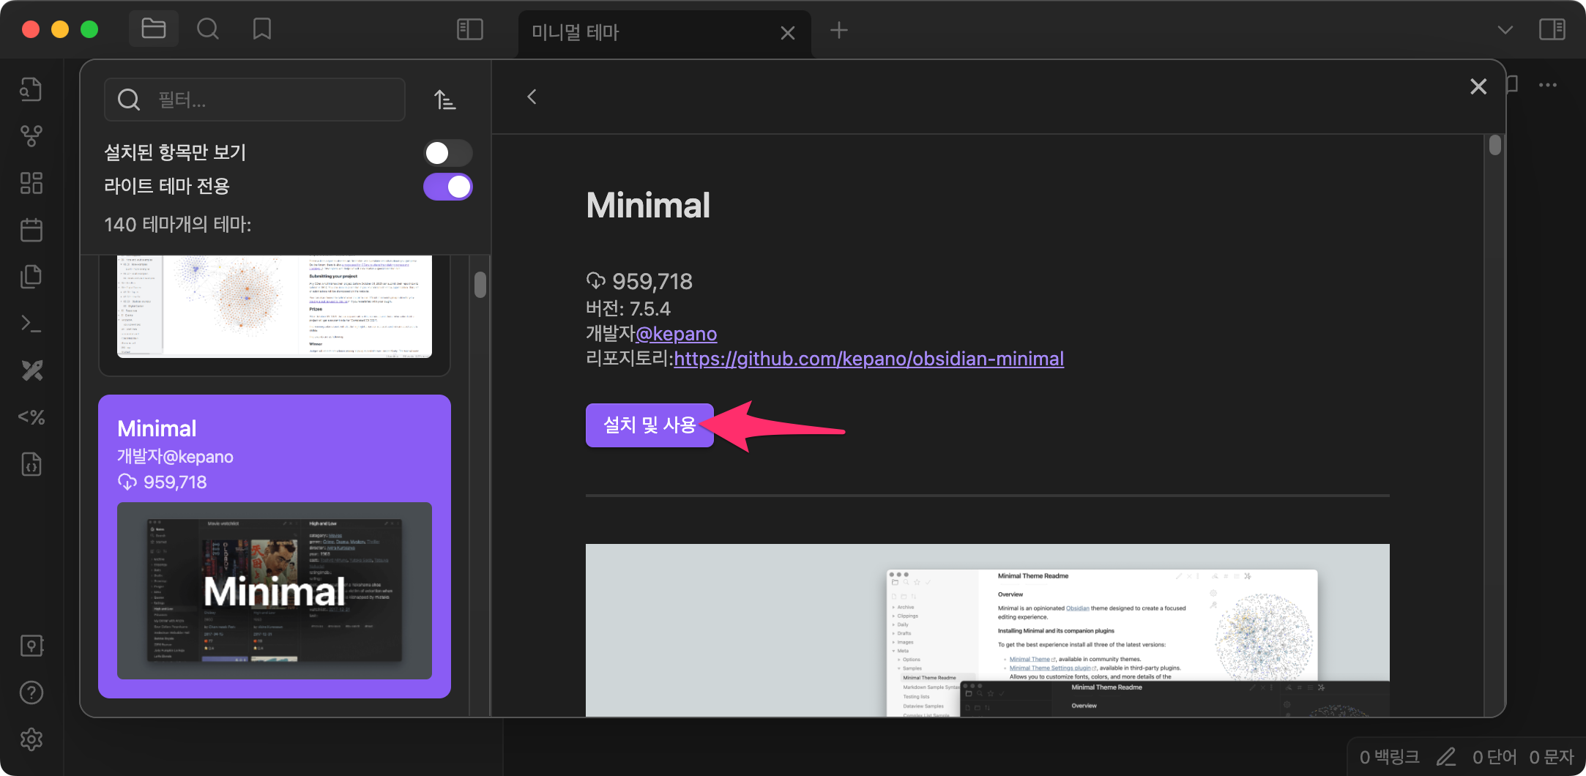Toggle 설치된 항목만 보기 switch
This screenshot has width=1586, height=776.
point(448,153)
